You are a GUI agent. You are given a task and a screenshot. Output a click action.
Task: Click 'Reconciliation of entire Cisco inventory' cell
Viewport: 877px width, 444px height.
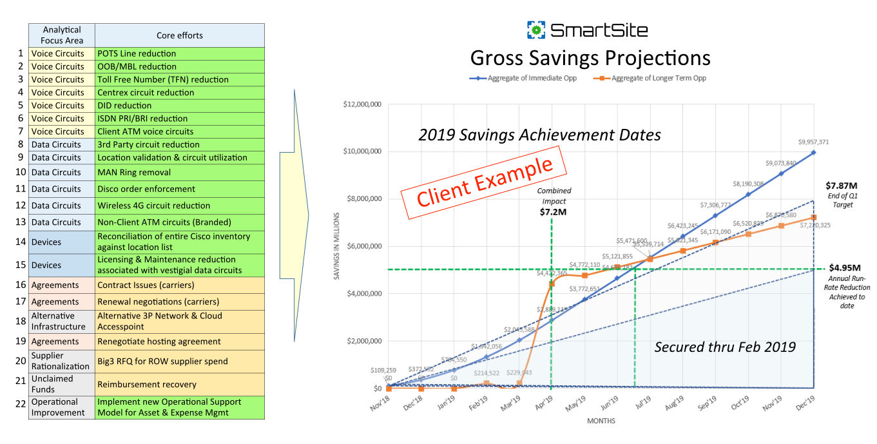(x=180, y=242)
